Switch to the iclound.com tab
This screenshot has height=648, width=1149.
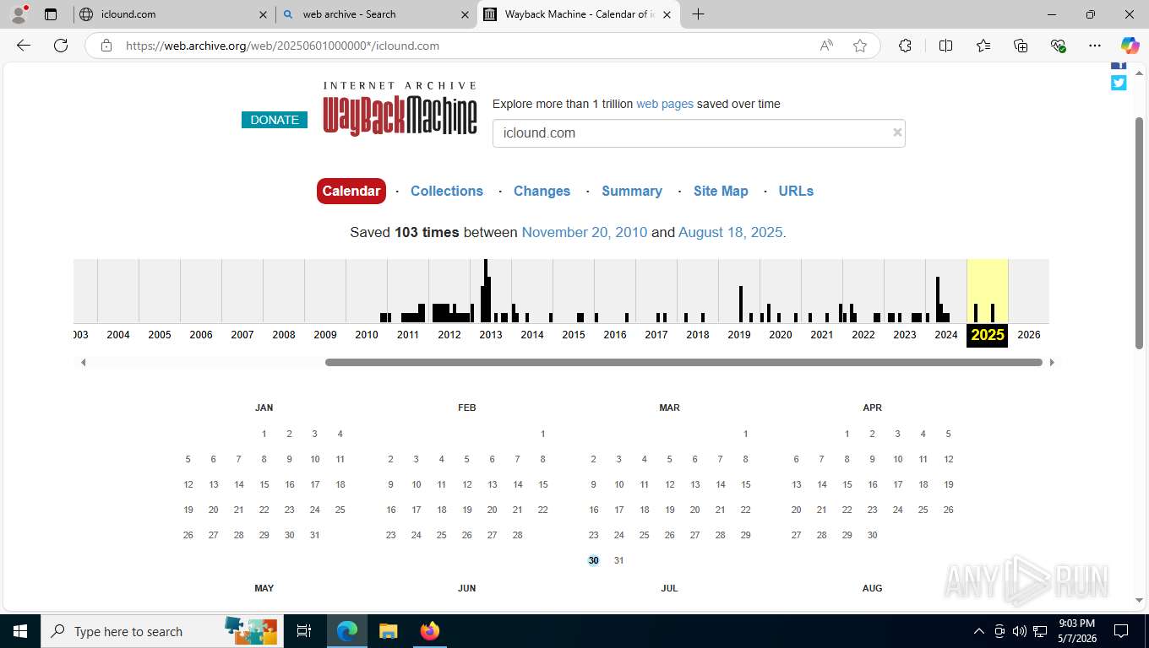coord(173,14)
